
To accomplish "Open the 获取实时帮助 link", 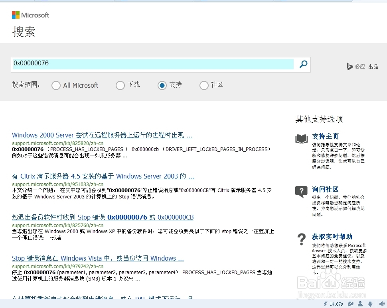I will (332, 237).
